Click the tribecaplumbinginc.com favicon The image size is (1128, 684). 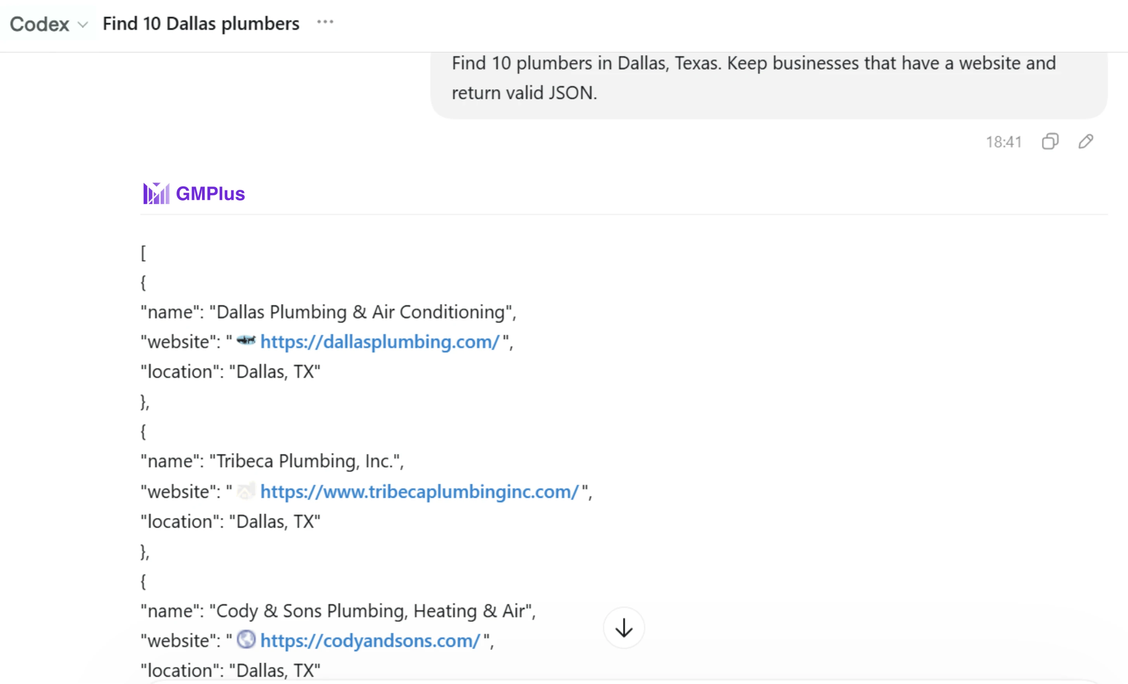246,491
